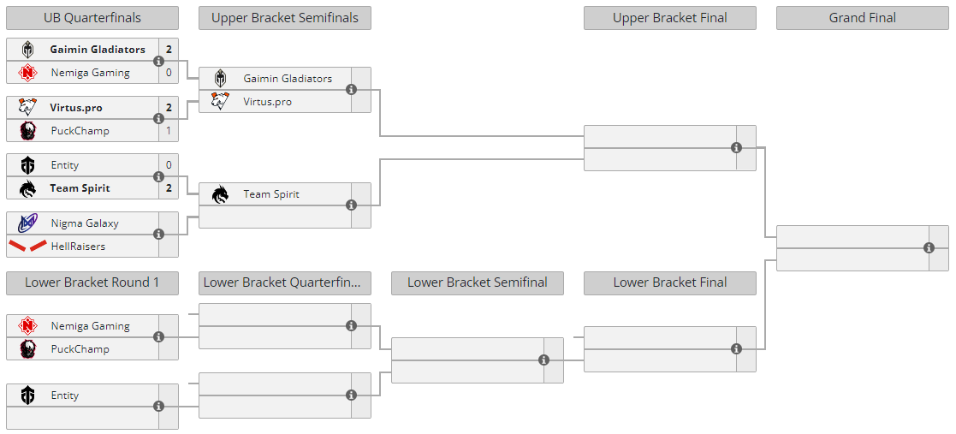Open info for Gaimin Gladiators vs Virtus.pro semifinal
Image resolution: width=956 pixels, height=434 pixels.
click(x=351, y=90)
